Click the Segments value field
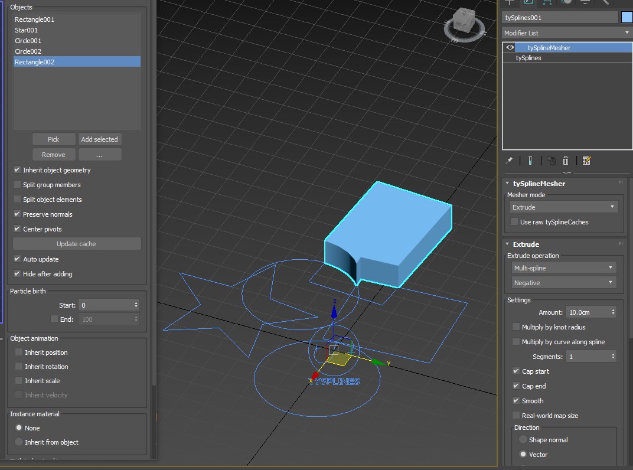 click(588, 357)
